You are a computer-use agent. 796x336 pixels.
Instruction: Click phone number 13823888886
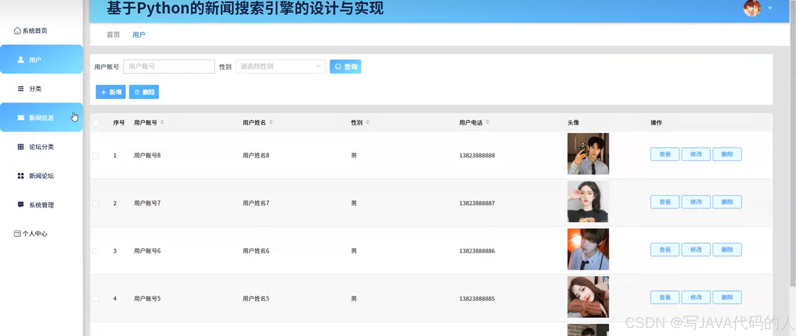pos(477,251)
